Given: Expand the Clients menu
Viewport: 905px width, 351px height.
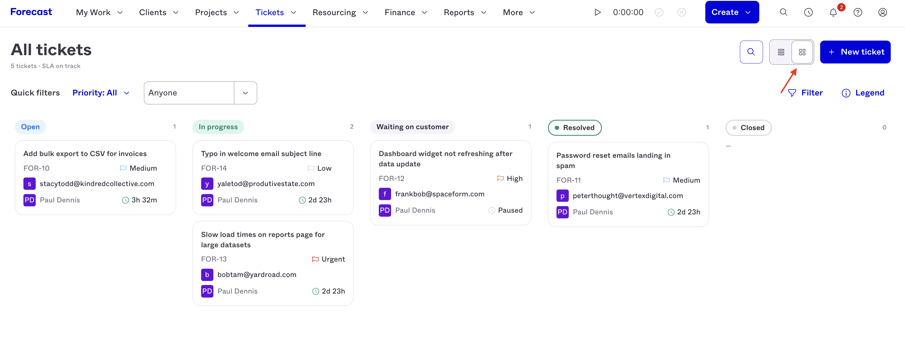Looking at the screenshot, I should [x=159, y=13].
